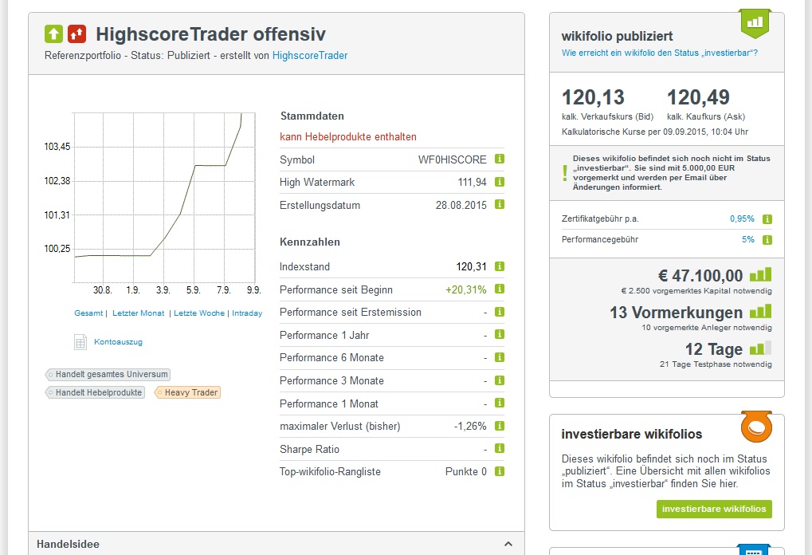Open info icon for Performance 3 Monate
Image resolution: width=812 pixels, height=555 pixels.
coord(499,380)
